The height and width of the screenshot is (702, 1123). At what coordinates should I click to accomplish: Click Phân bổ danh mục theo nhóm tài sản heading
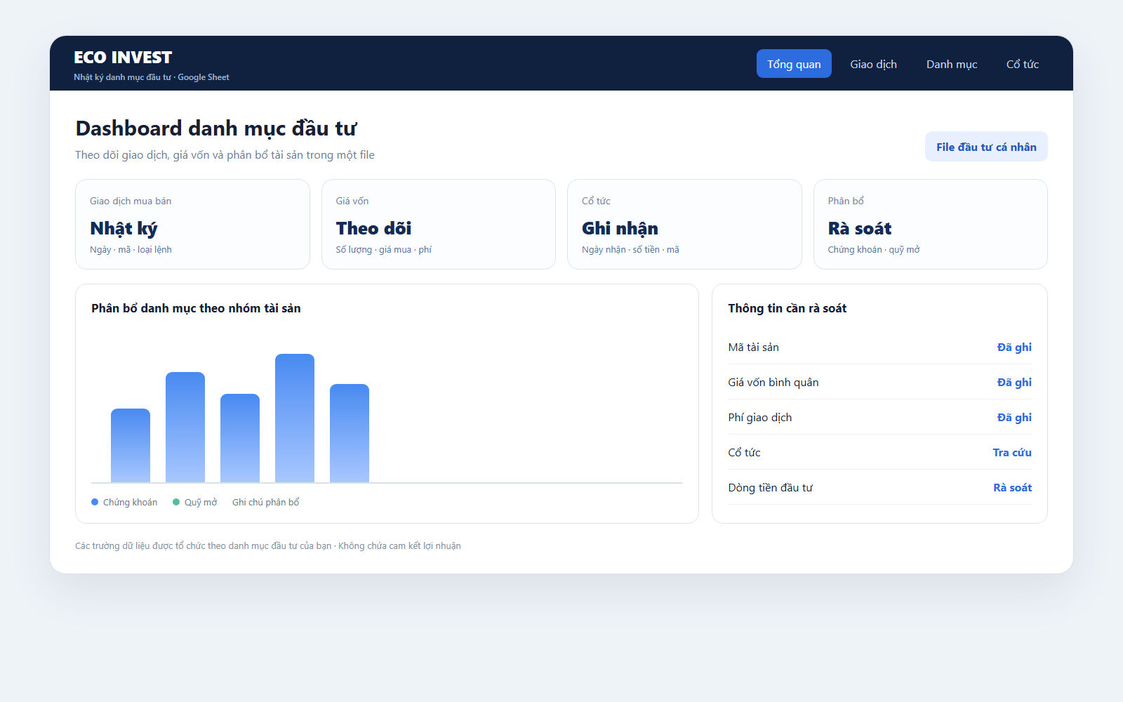pos(196,308)
